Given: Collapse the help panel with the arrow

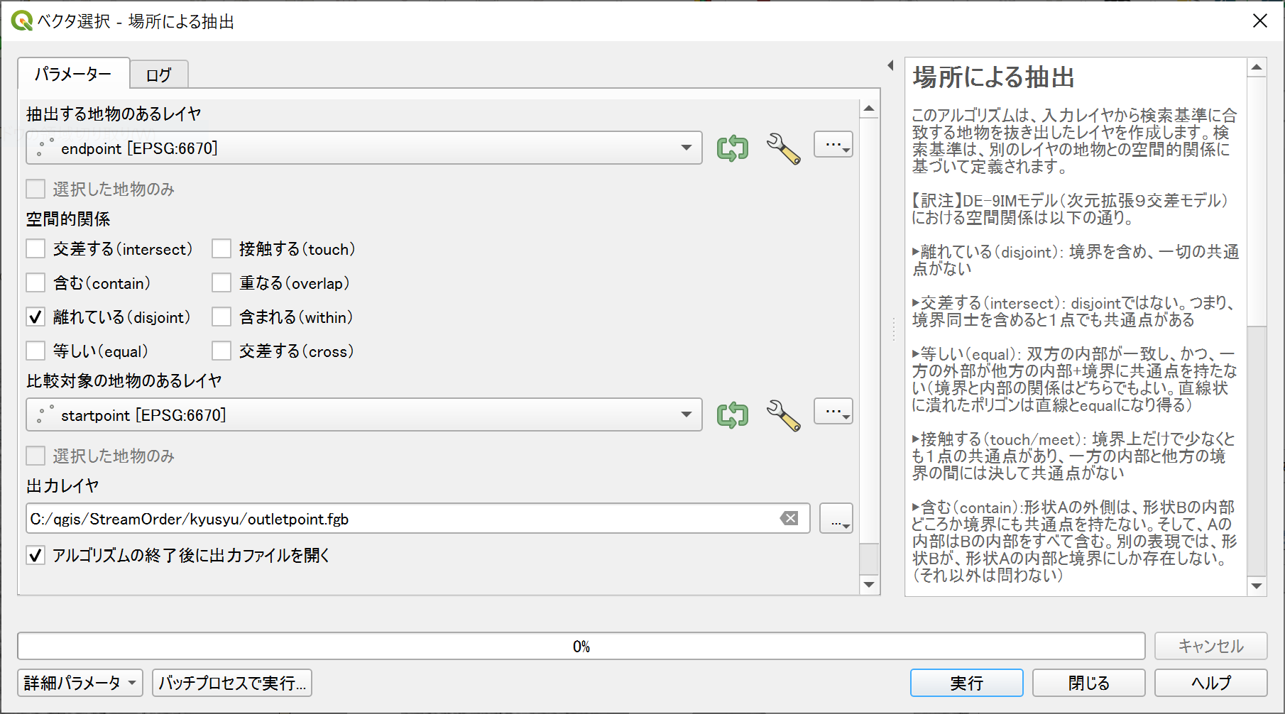Looking at the screenshot, I should click(x=890, y=65).
